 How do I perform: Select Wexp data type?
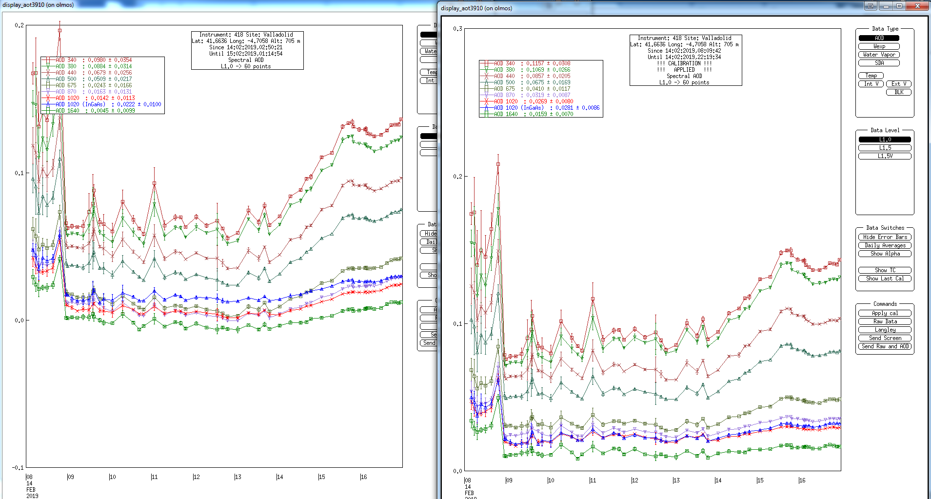pos(879,46)
